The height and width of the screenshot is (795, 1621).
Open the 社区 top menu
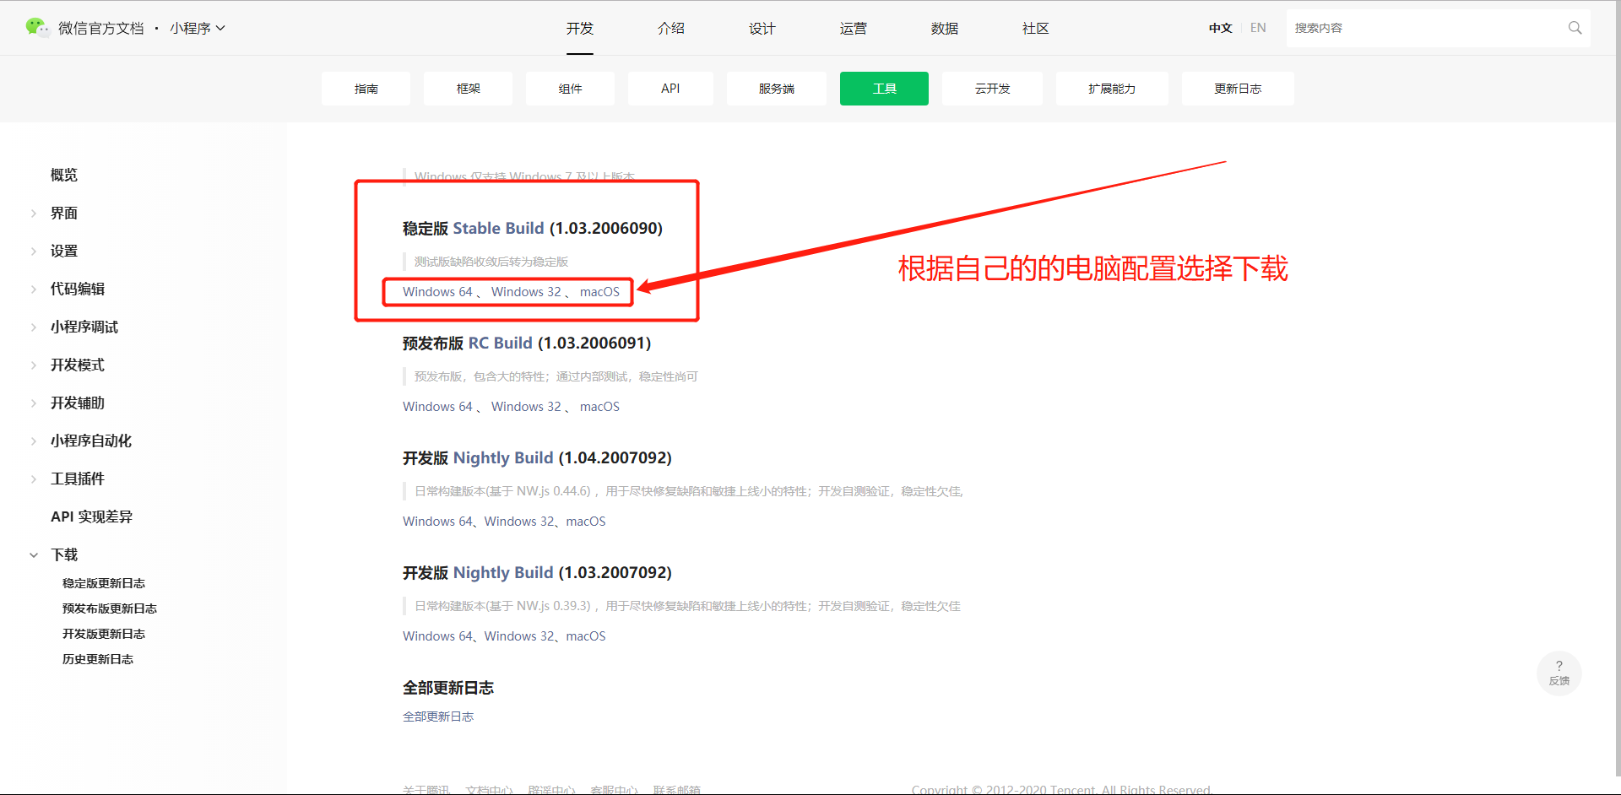[x=1036, y=28]
